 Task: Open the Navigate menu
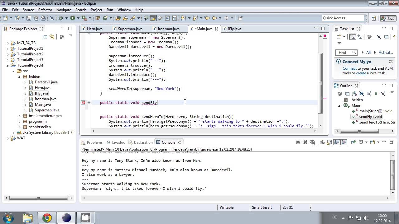[64, 10]
